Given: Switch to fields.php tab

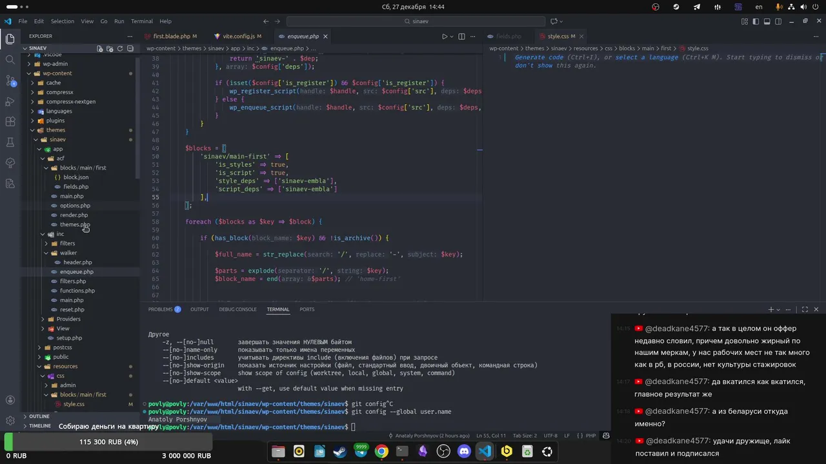Looking at the screenshot, I should [x=509, y=37].
